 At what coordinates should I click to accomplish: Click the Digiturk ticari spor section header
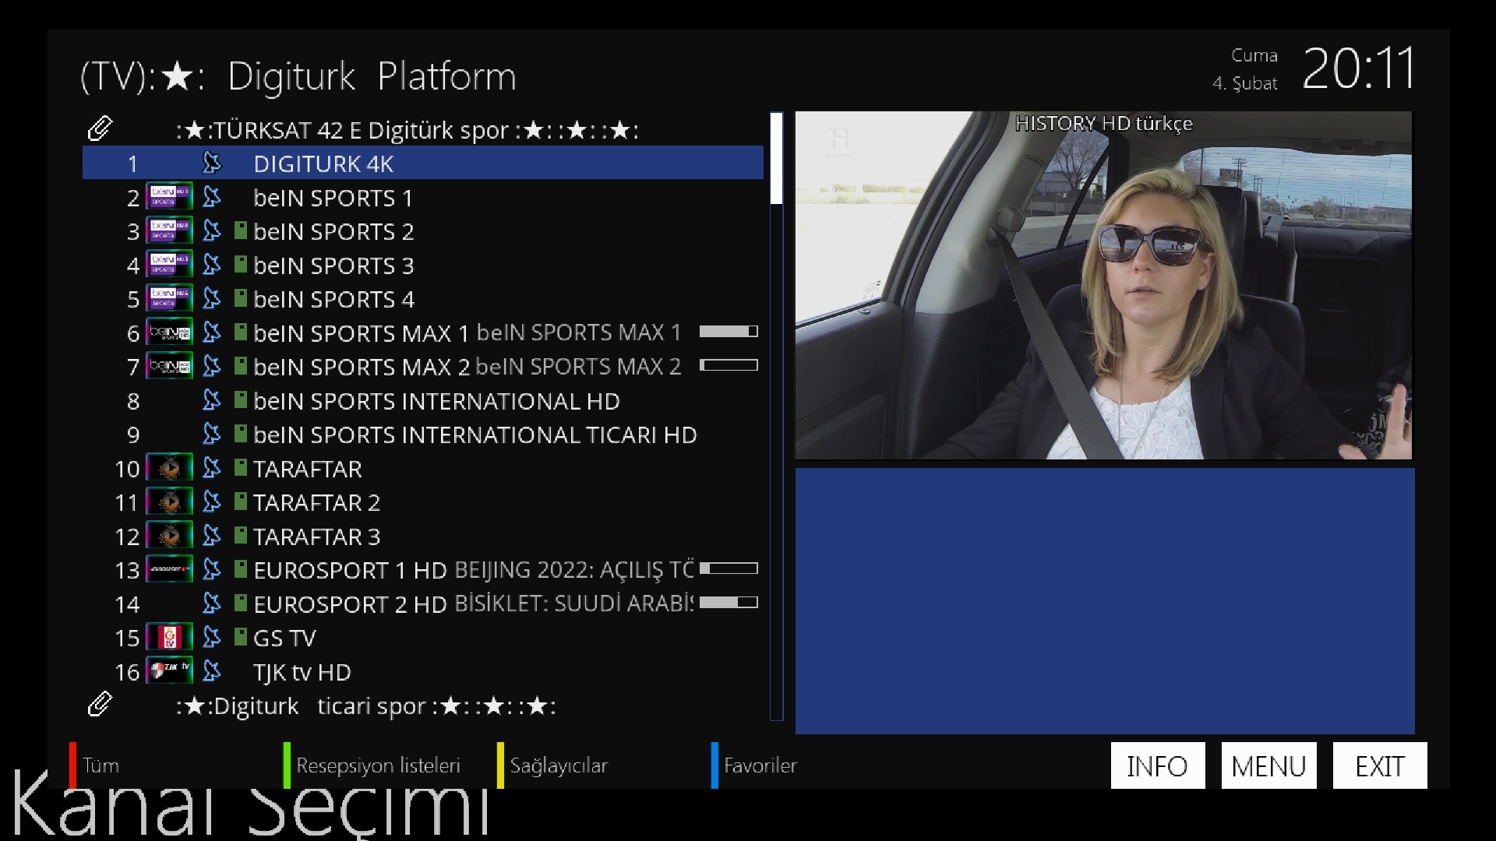[366, 706]
